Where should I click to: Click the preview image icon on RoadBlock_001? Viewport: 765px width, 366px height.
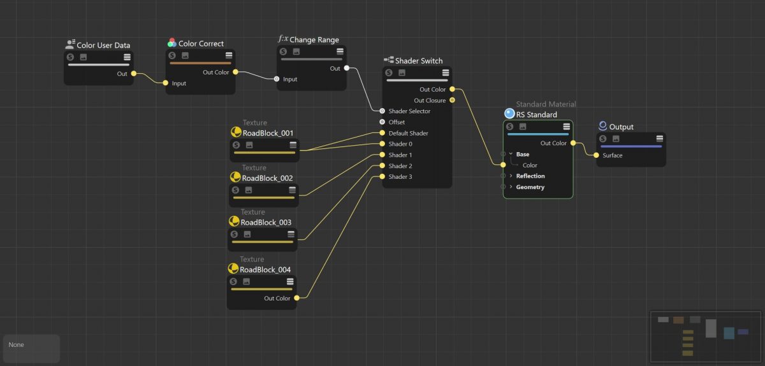(249, 146)
